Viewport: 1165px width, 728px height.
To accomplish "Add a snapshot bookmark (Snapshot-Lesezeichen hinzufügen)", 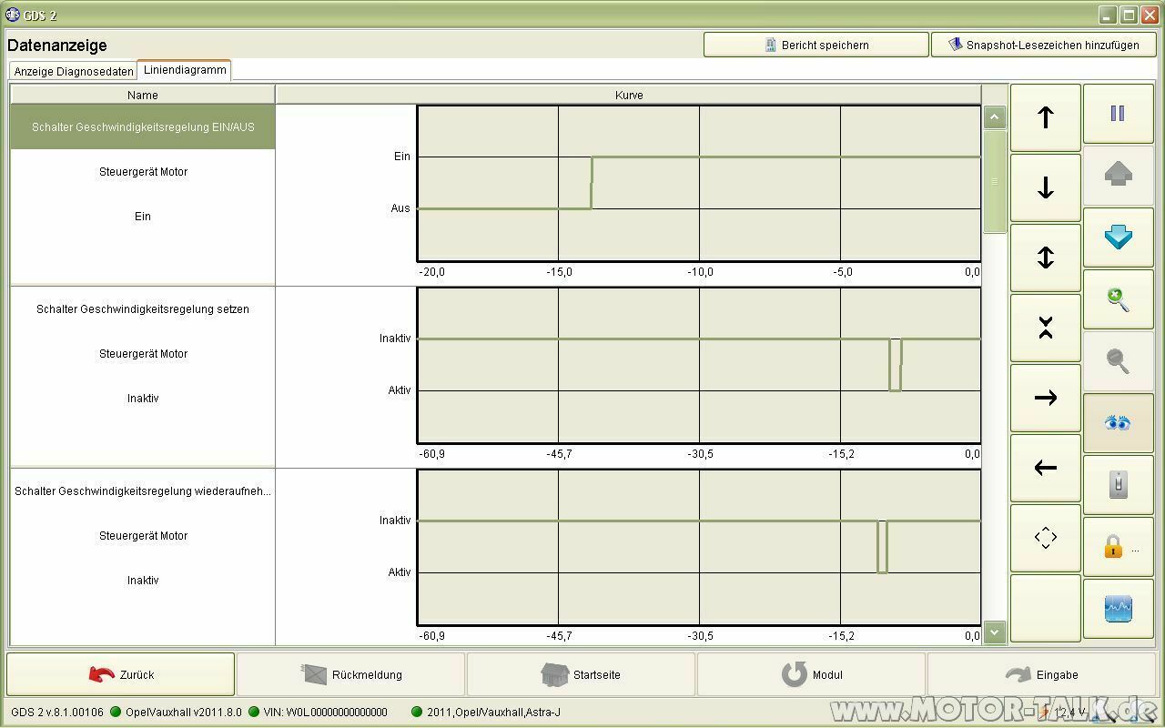I will (1043, 45).
